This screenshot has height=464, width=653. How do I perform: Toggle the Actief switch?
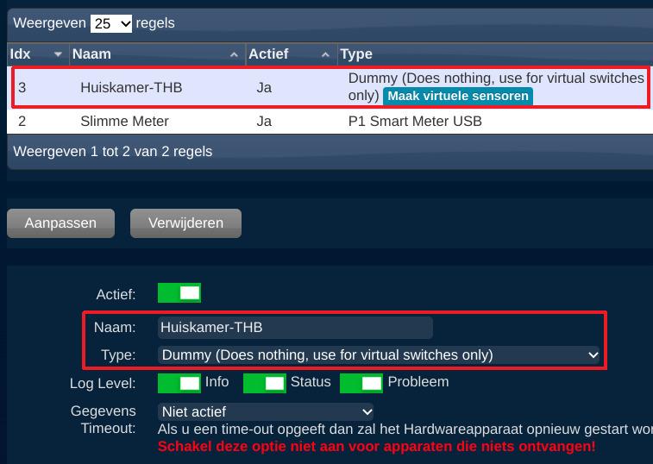tap(179, 293)
